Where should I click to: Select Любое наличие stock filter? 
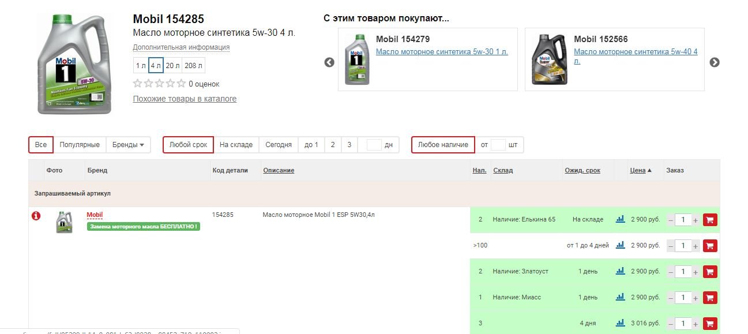(443, 145)
